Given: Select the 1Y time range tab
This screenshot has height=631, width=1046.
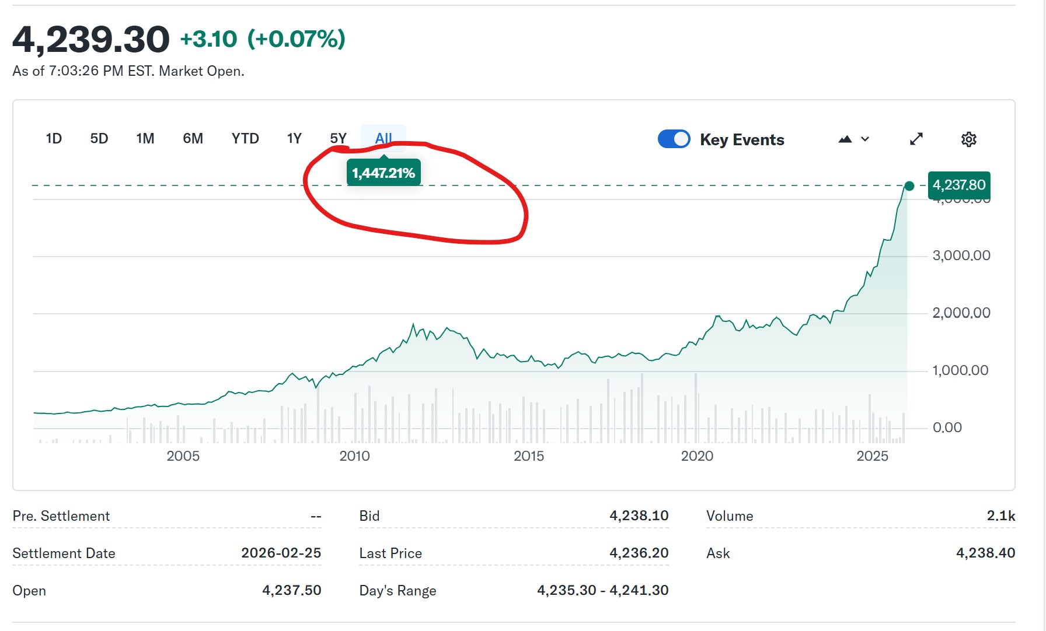Looking at the screenshot, I should coord(294,139).
